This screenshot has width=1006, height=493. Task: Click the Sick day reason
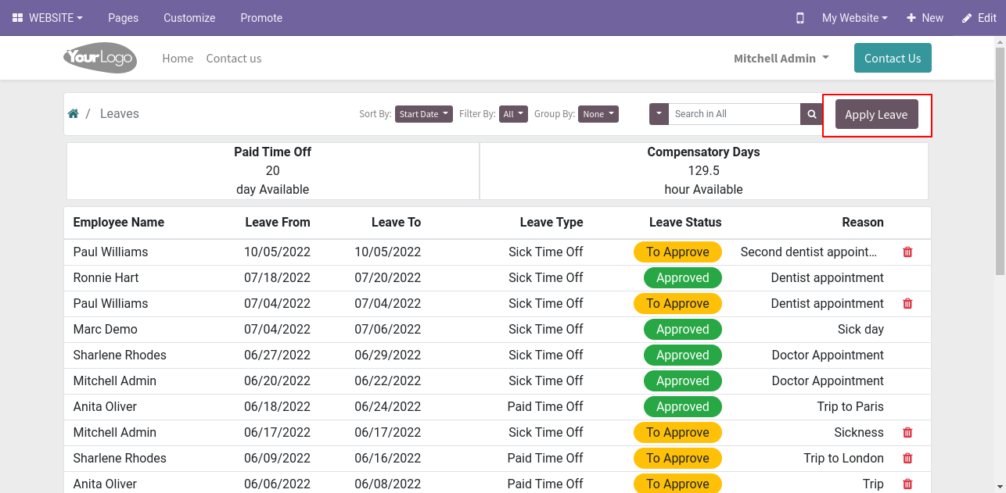(860, 330)
